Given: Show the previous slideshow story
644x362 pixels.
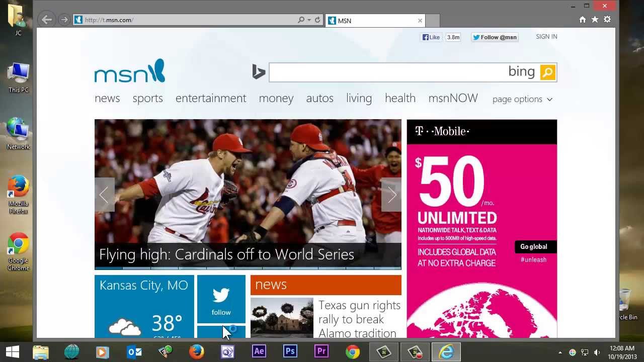Looking at the screenshot, I should click(104, 195).
